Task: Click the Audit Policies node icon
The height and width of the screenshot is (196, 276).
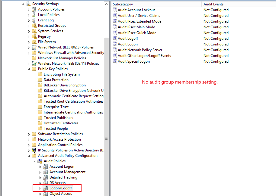Action: [40, 161]
